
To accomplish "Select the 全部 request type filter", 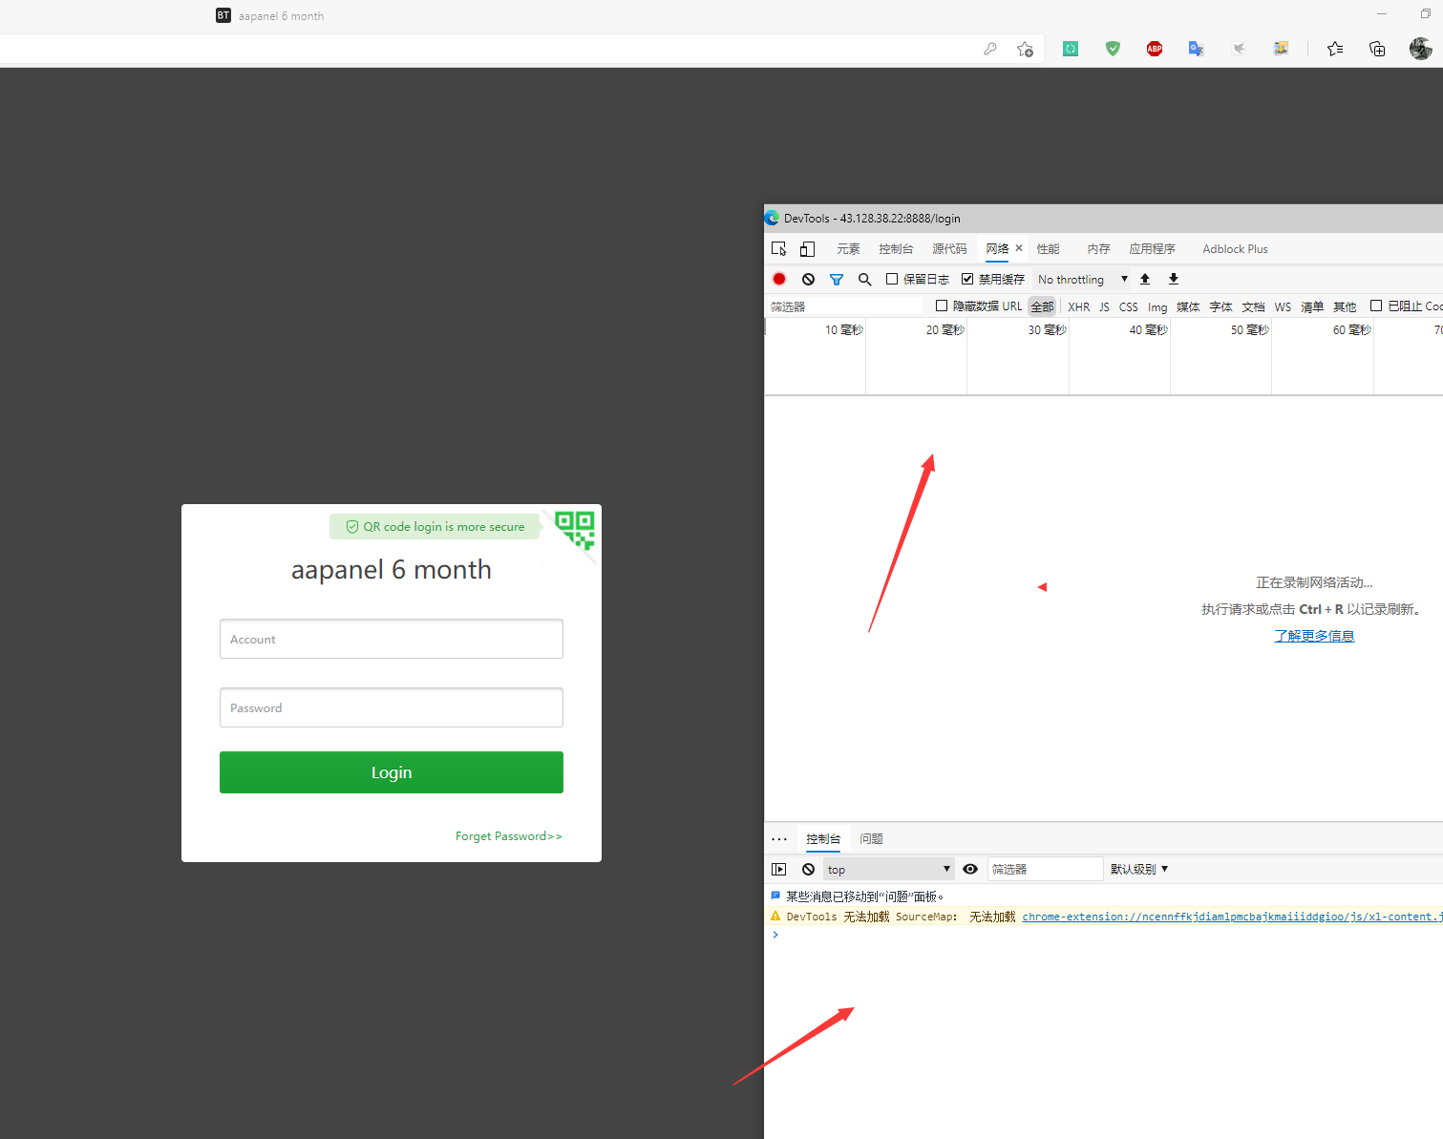I will [1042, 306].
